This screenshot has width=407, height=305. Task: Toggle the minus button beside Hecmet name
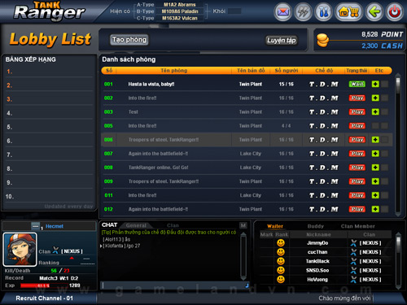[x=35, y=226]
